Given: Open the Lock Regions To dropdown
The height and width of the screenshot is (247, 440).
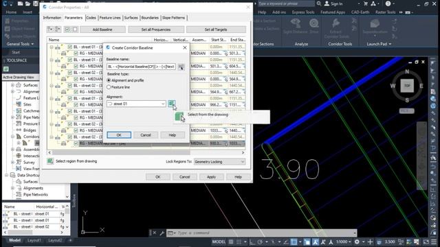Looking at the screenshot, I should pyautogui.click(x=219, y=162).
